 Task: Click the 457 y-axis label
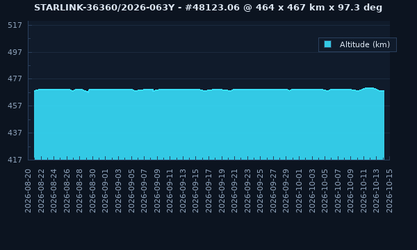(15, 106)
